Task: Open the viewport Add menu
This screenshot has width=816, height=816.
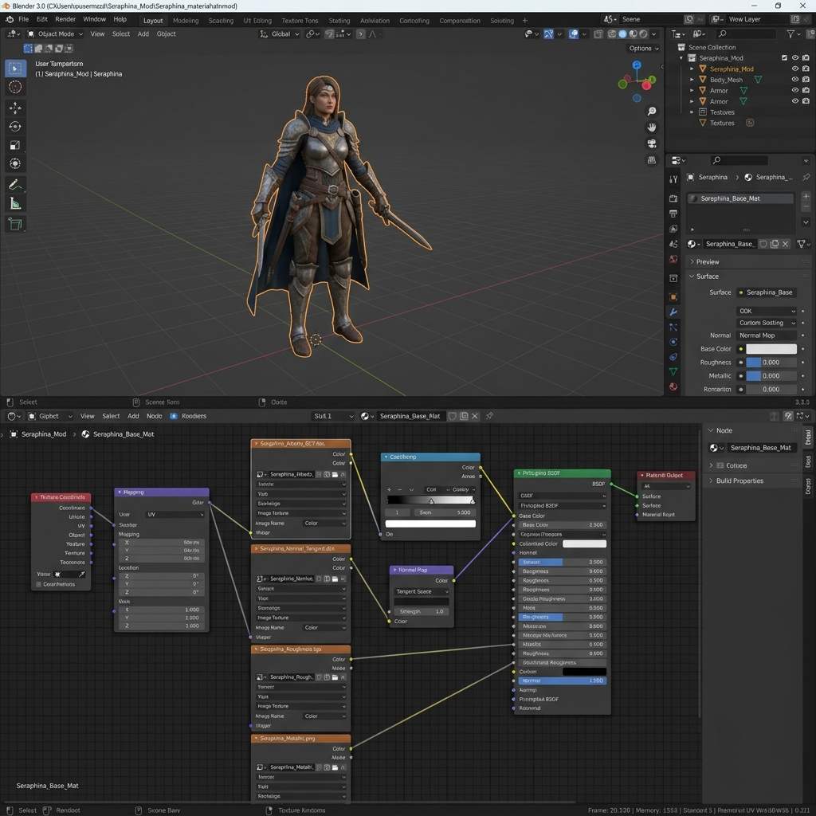Action: [143, 33]
